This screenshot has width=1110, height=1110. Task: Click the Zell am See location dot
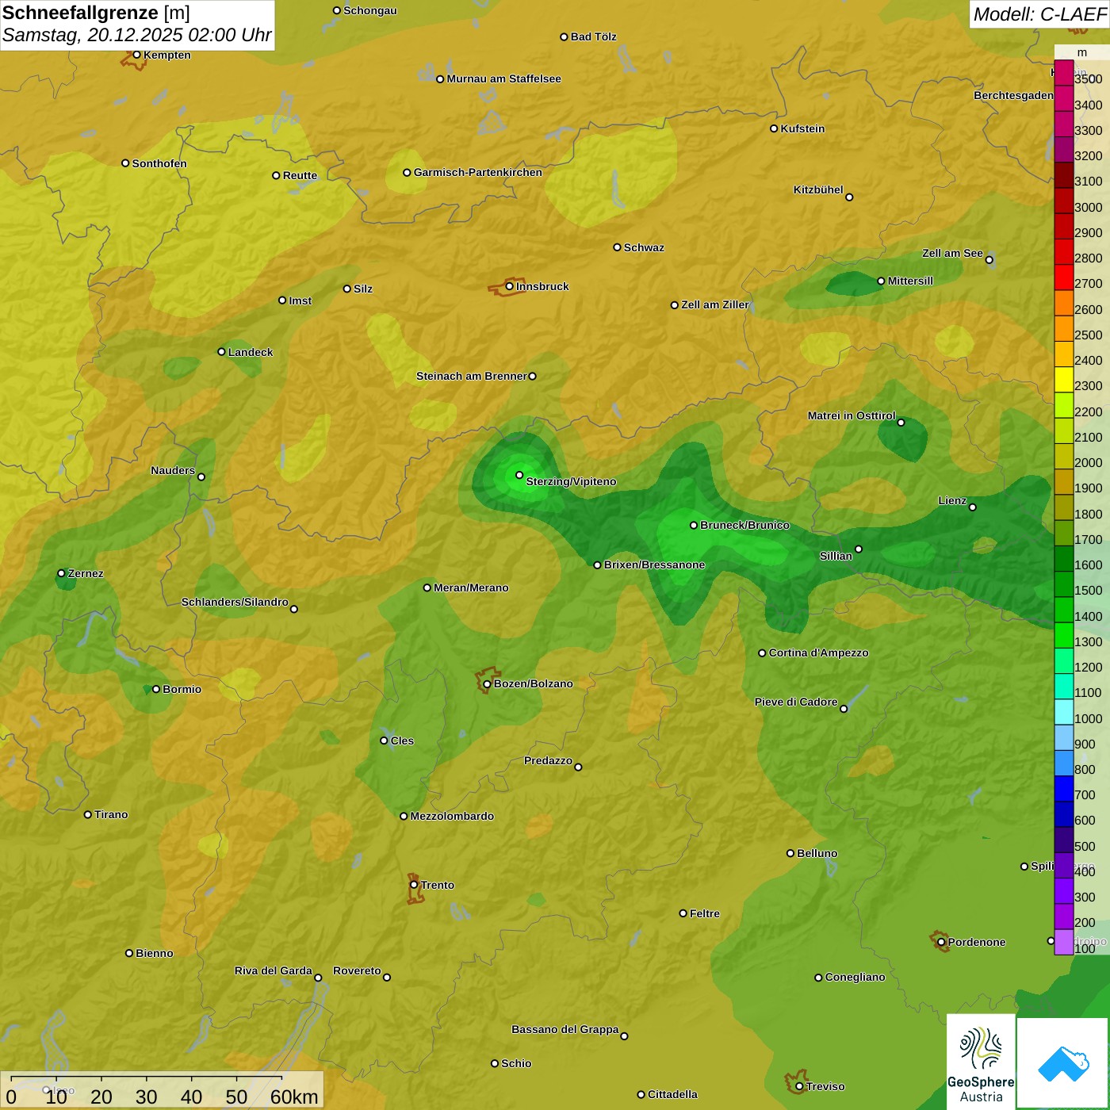point(989,260)
